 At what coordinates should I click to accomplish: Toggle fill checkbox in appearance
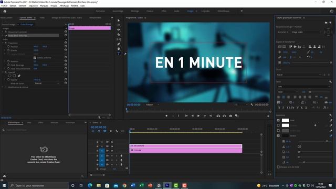click(x=278, y=120)
